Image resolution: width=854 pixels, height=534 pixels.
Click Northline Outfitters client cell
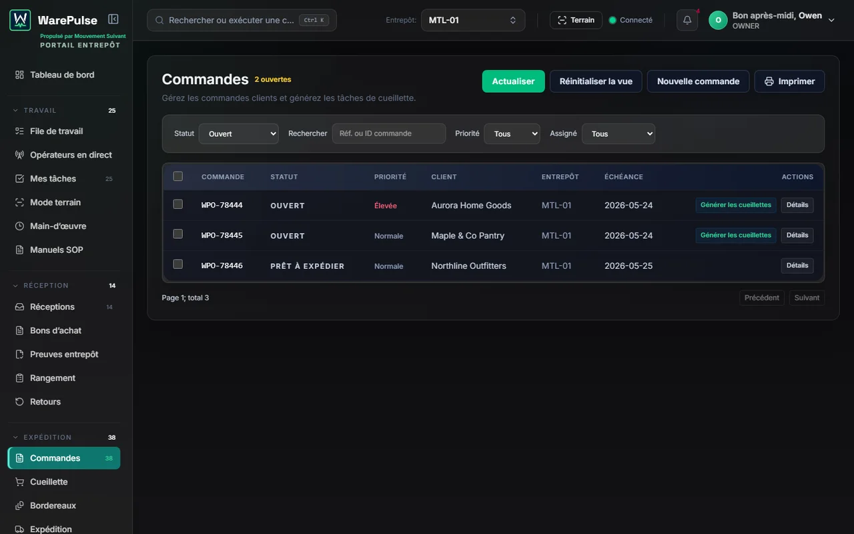(x=468, y=266)
